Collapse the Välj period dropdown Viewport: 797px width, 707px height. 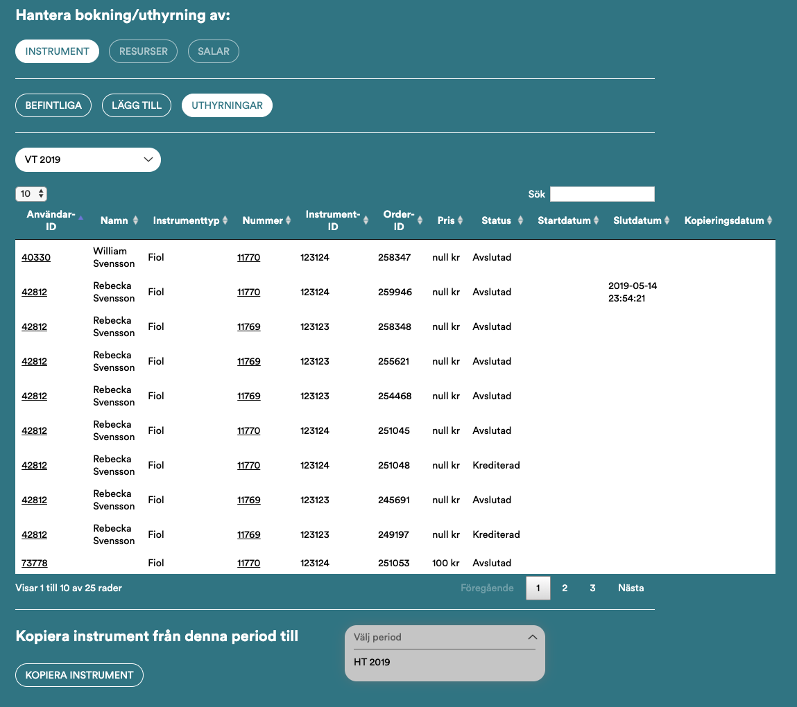tap(532, 637)
